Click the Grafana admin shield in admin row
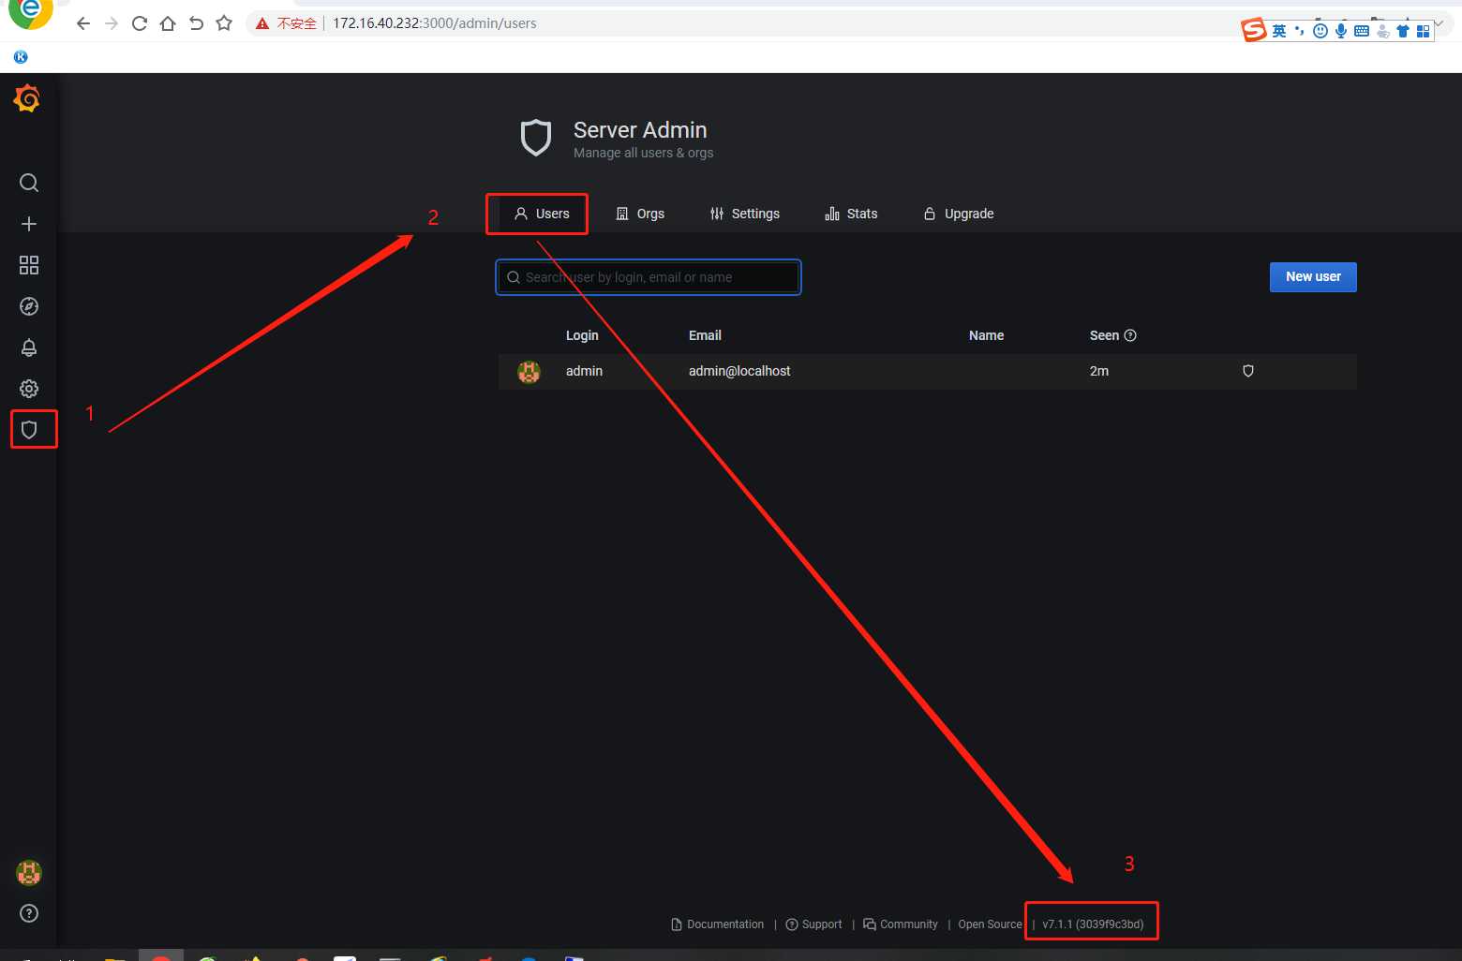Viewport: 1462px width, 961px height. (1248, 371)
